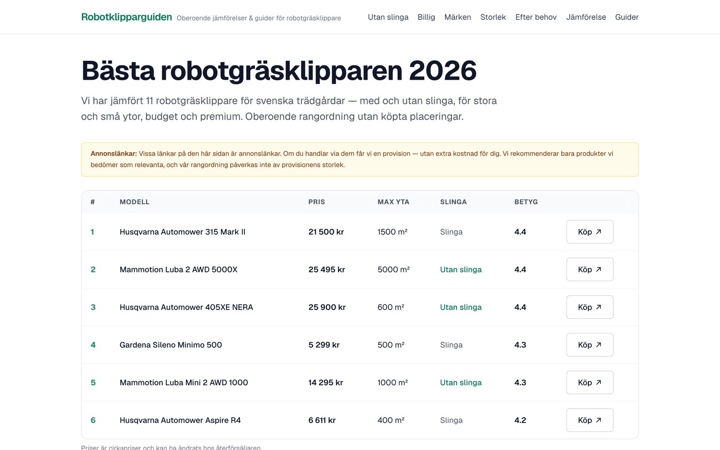Click the SLINGA column header
The image size is (720, 450).
[453, 202]
